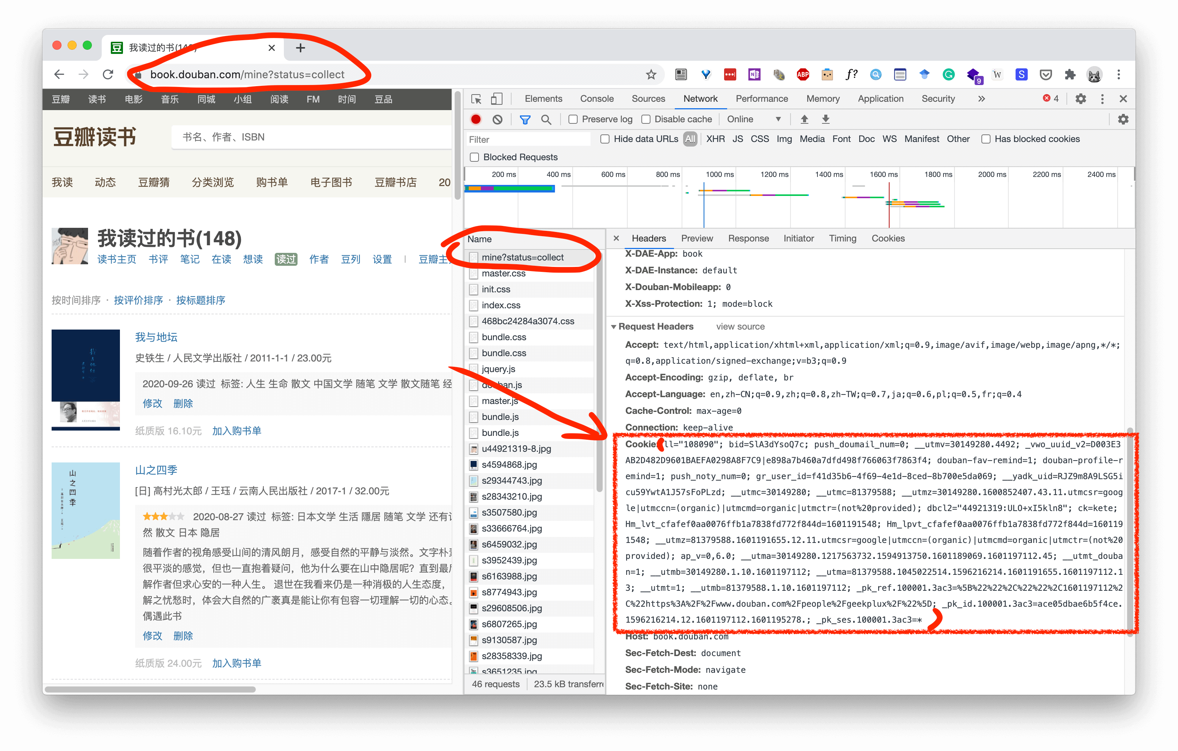1178x751 pixels.
Task: Enable the Preserve log checkbox
Action: [573, 119]
